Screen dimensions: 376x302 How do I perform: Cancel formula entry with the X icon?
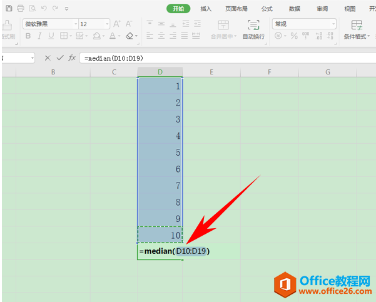[x=48, y=58]
